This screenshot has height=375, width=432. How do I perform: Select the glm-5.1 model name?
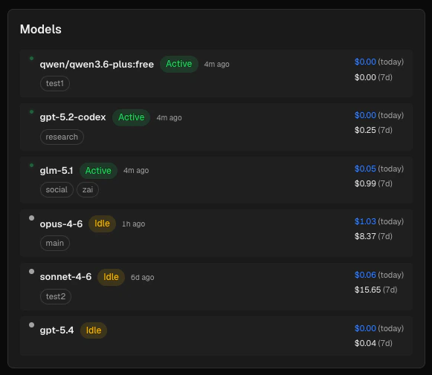tap(57, 171)
